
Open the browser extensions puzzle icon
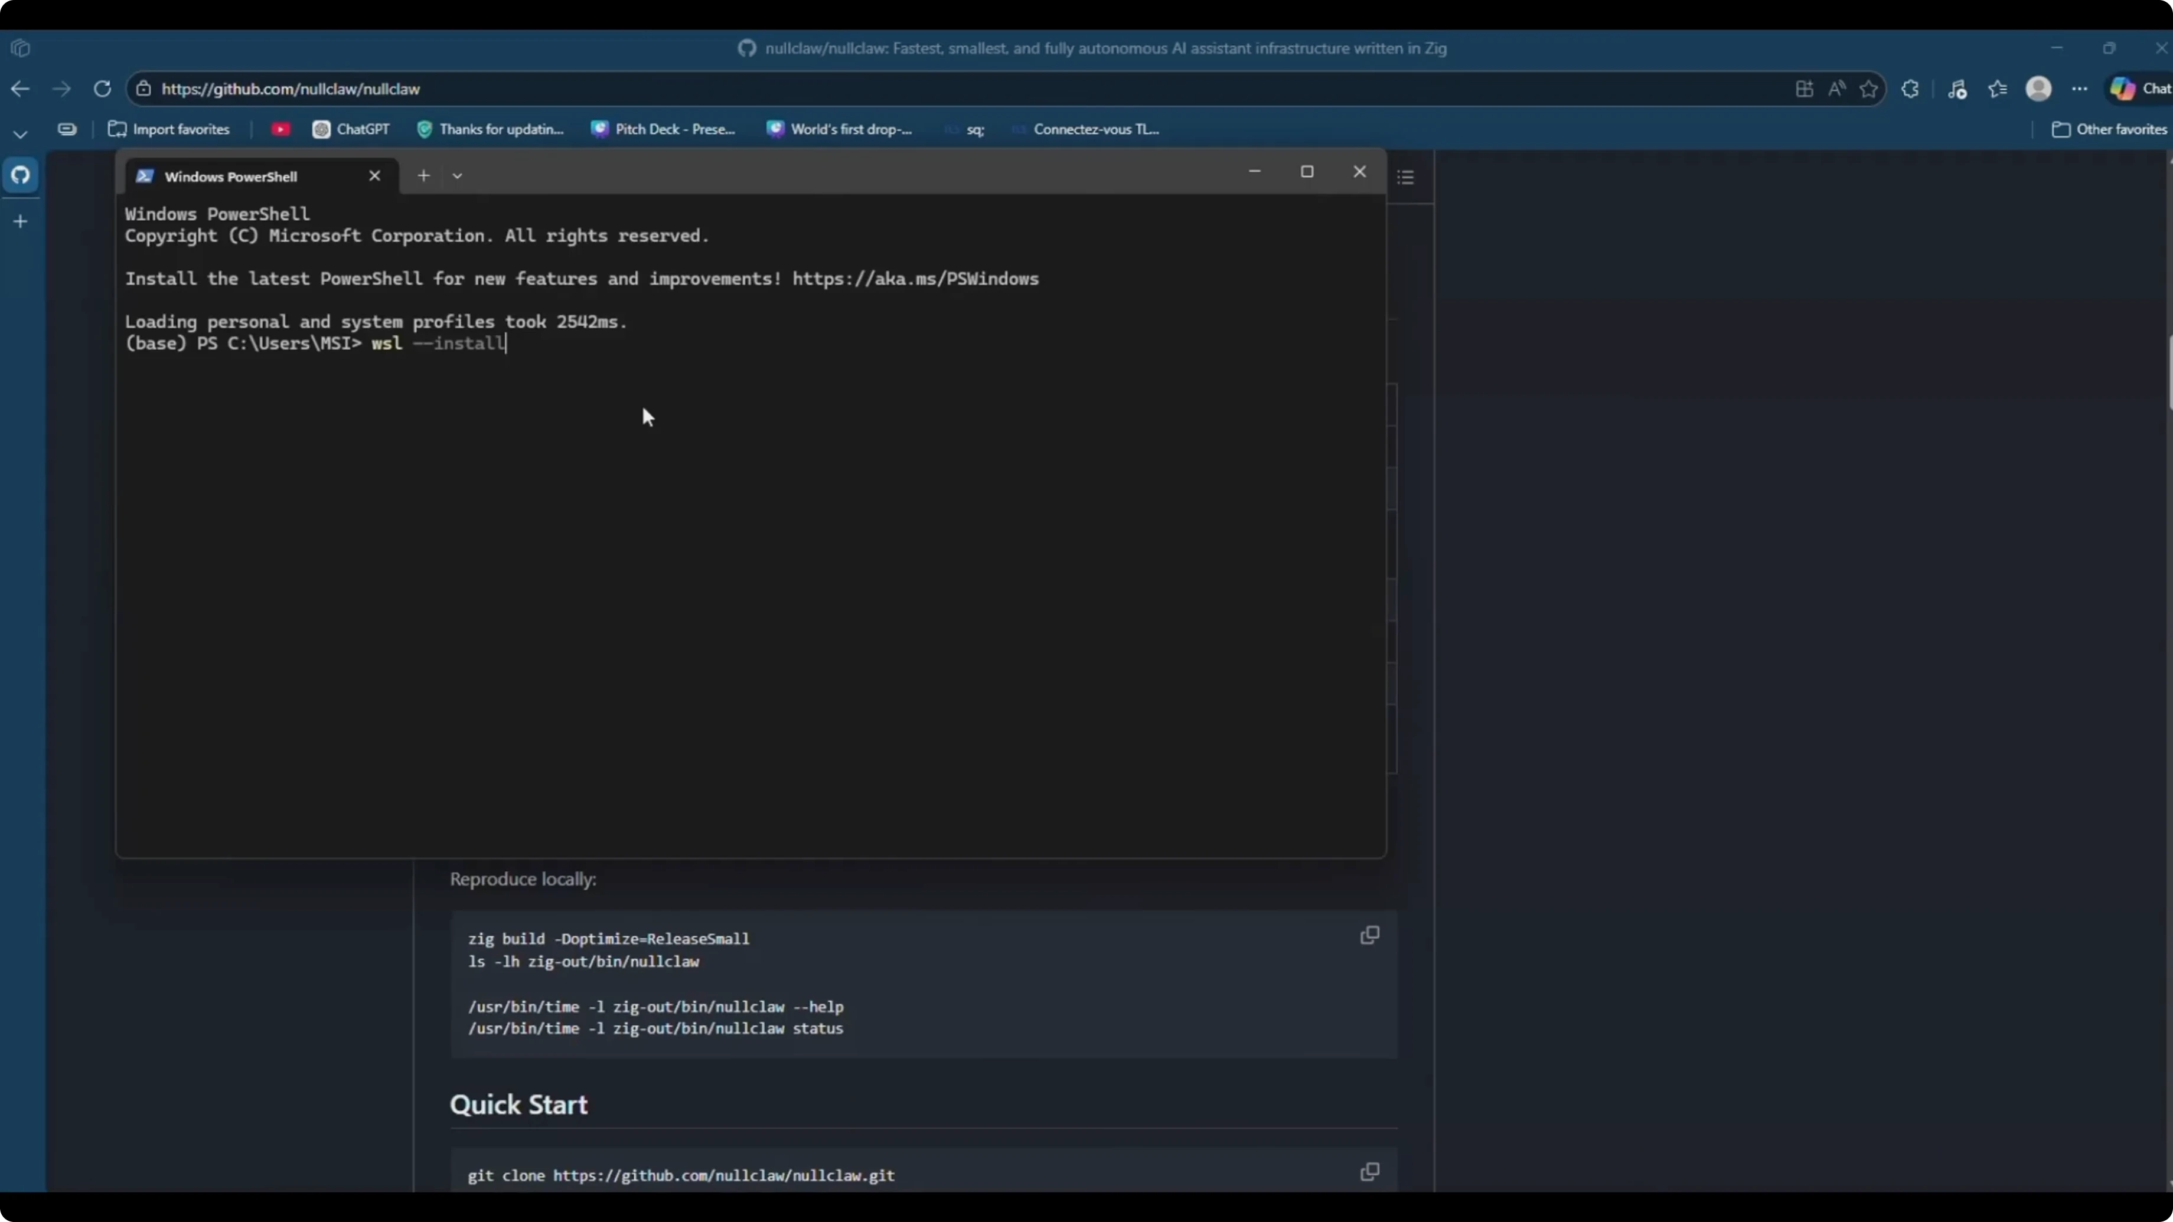pos(1911,89)
